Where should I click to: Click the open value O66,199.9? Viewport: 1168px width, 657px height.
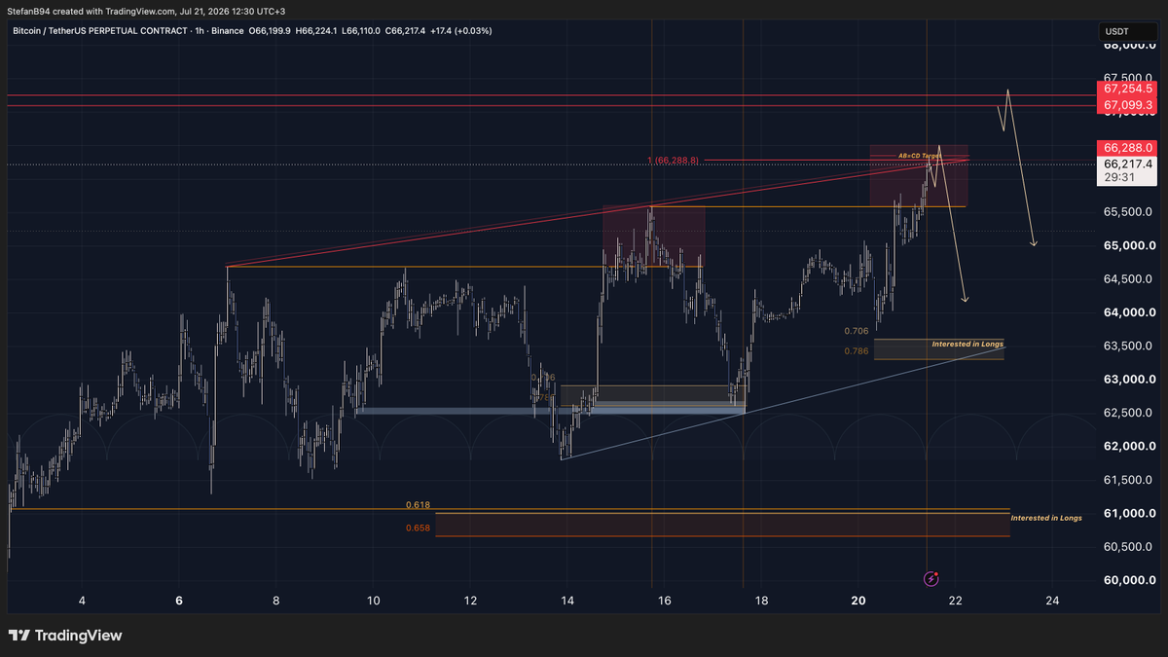tap(271, 31)
